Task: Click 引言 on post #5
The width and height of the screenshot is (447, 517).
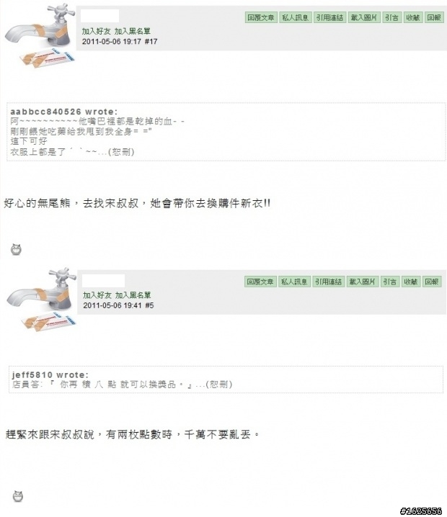Action: pyautogui.click(x=390, y=282)
